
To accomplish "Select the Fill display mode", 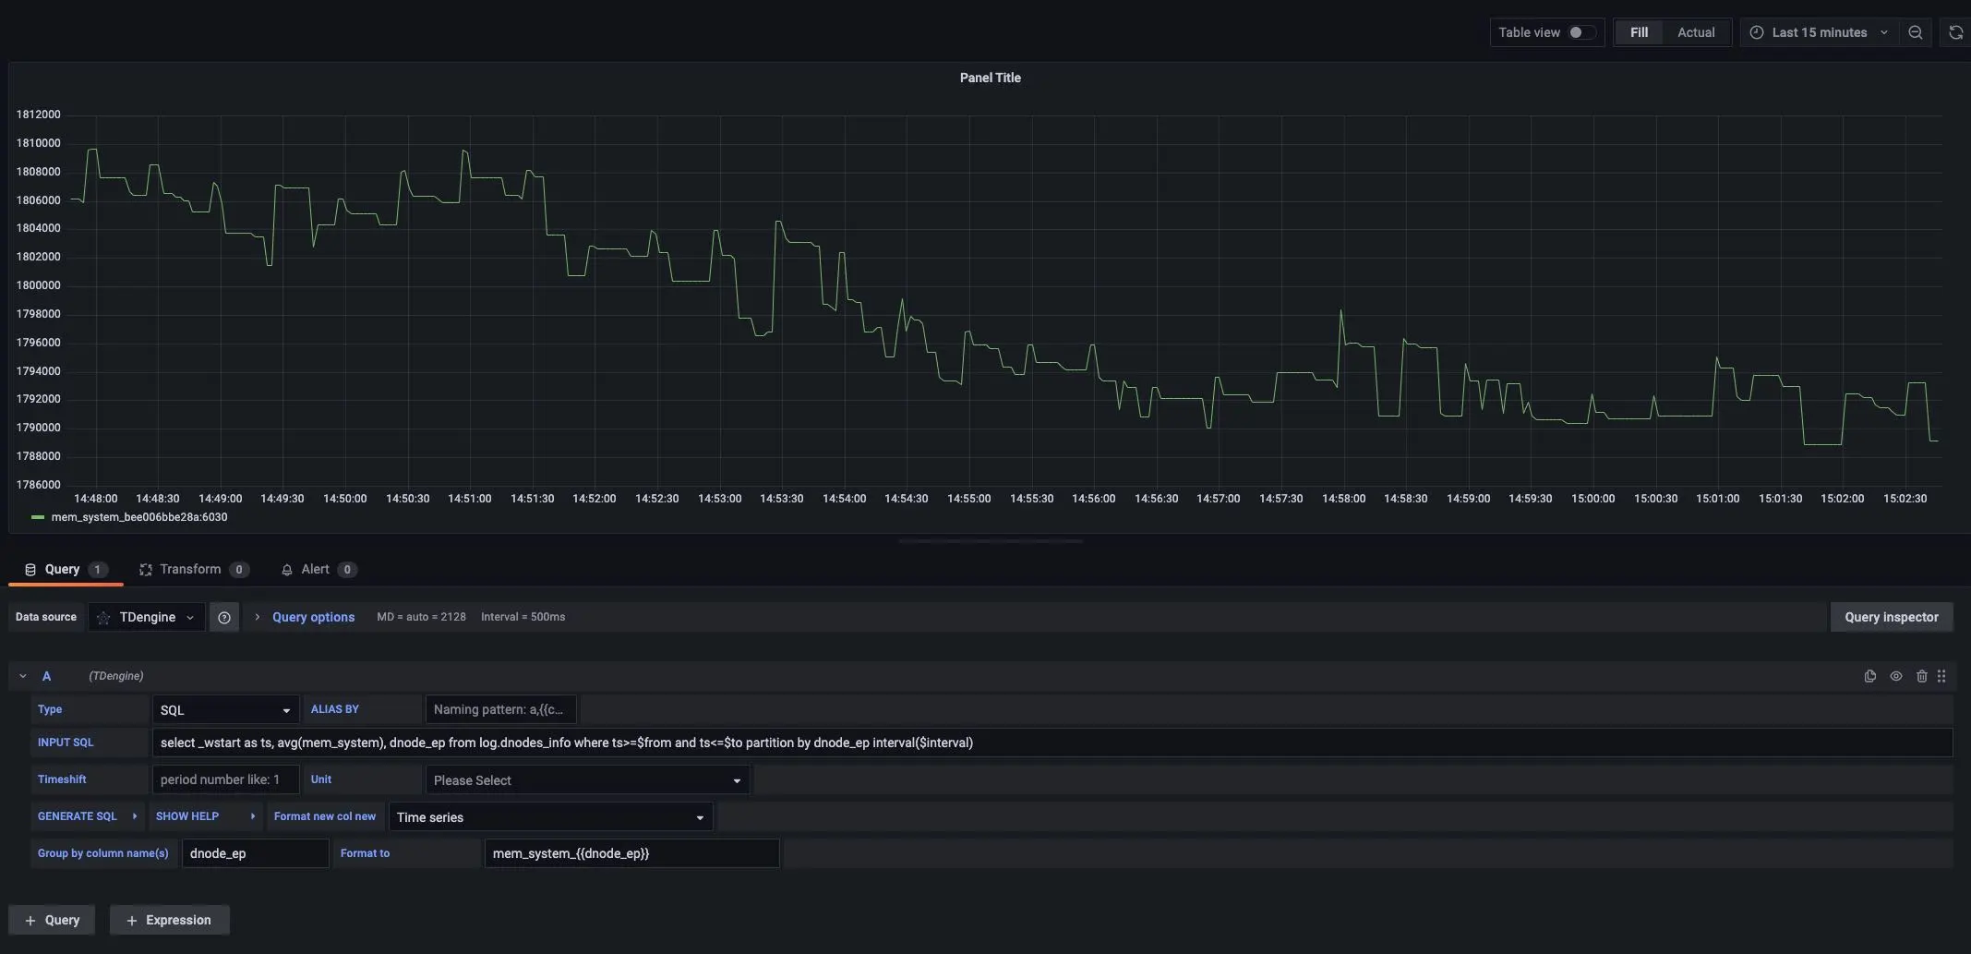I will point(1639,32).
